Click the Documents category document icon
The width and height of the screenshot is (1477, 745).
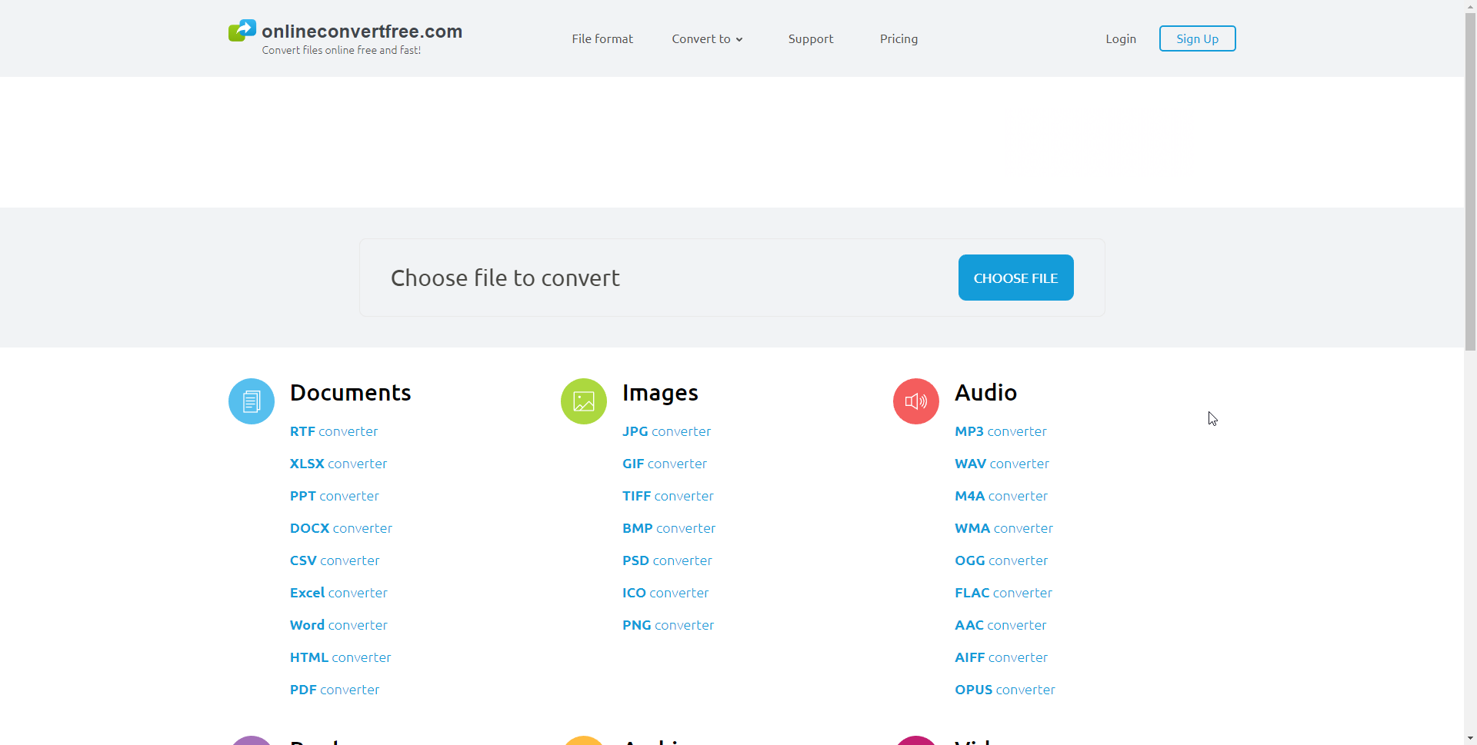251,401
